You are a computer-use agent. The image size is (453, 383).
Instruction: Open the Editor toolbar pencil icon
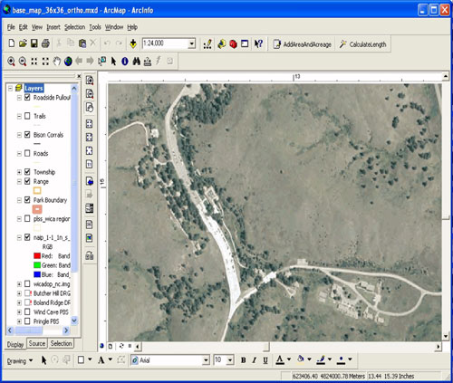(207, 44)
